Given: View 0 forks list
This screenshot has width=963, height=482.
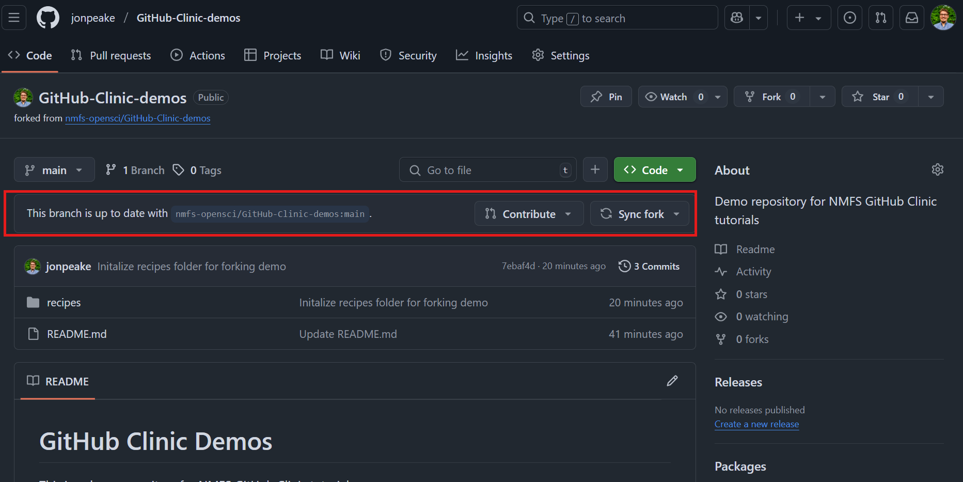Looking at the screenshot, I should point(741,339).
